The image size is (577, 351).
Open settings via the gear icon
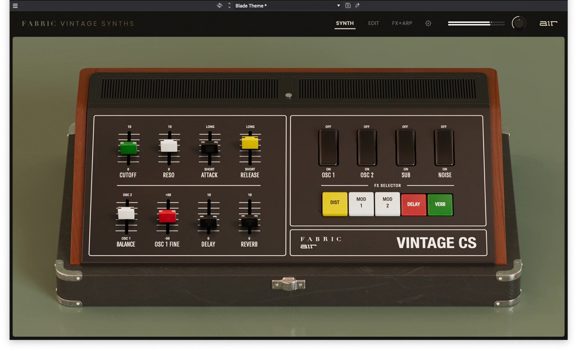(428, 23)
